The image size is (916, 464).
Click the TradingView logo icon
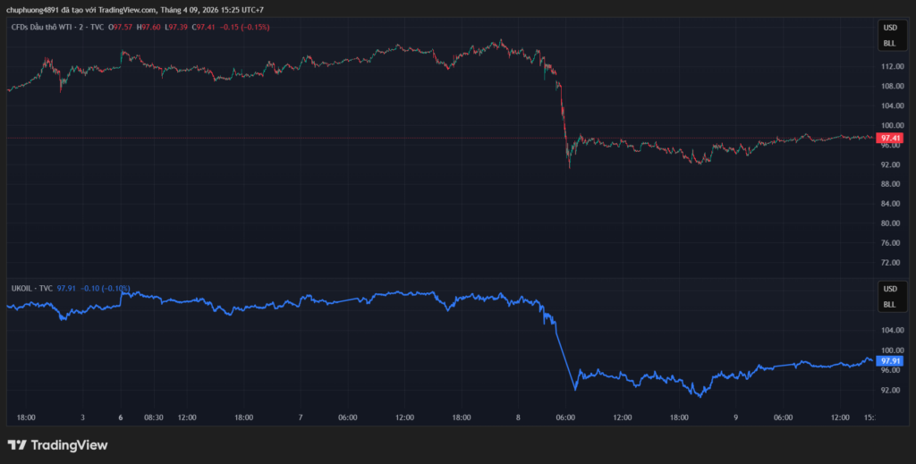point(16,444)
